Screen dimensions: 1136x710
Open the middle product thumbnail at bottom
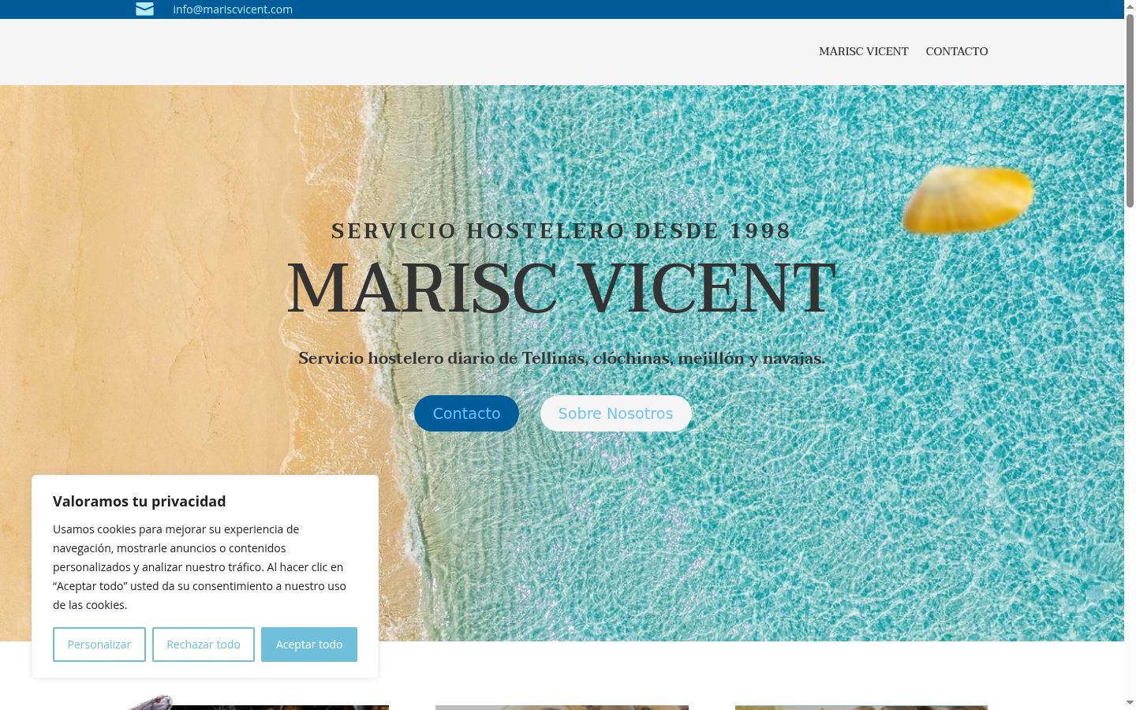[x=562, y=708]
